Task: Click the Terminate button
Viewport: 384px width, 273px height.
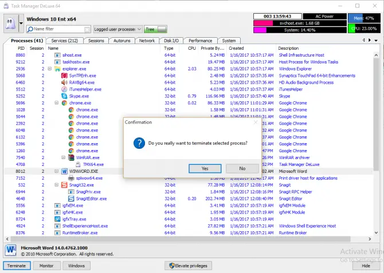Action: 17,266
